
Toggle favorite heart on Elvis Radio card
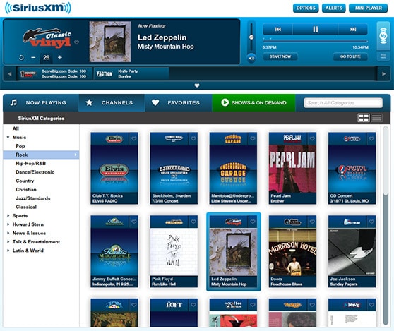tap(134, 138)
